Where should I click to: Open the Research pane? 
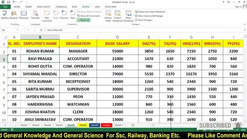(14, 15)
